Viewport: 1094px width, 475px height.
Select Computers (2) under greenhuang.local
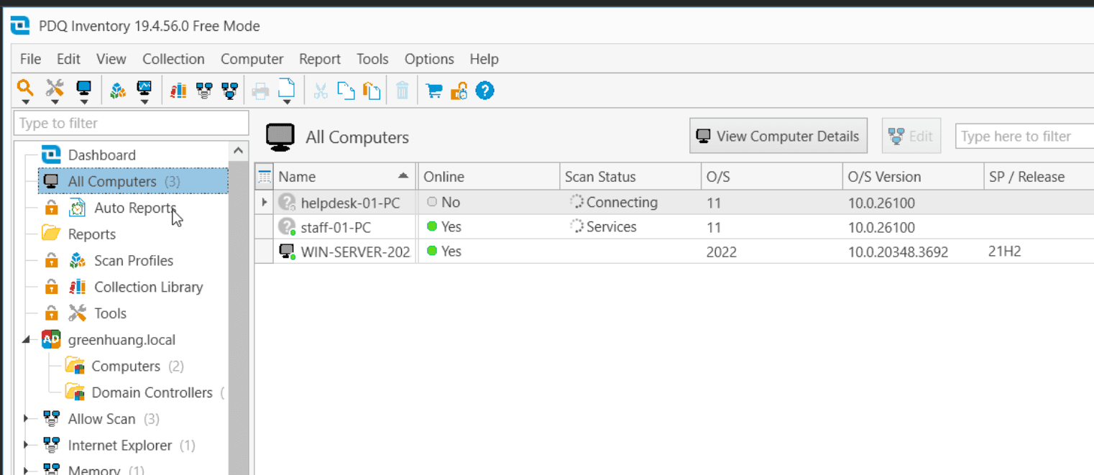[x=137, y=366]
